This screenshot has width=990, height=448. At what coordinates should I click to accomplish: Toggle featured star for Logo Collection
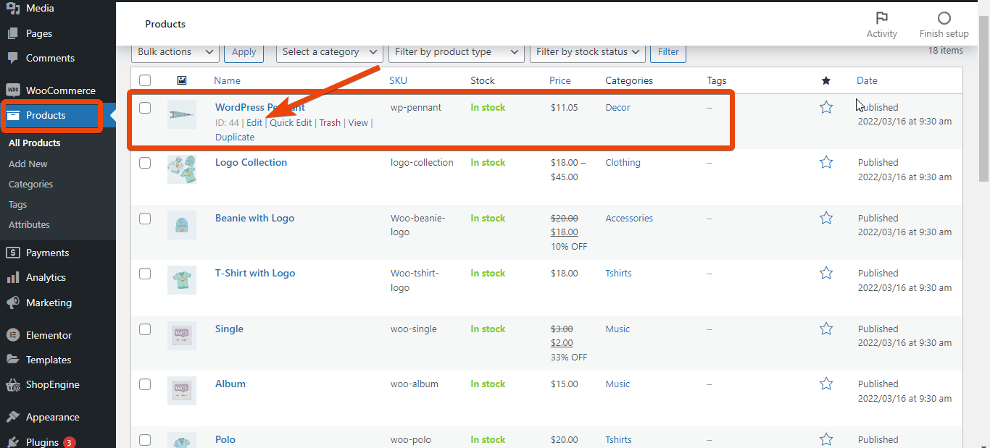click(x=826, y=162)
